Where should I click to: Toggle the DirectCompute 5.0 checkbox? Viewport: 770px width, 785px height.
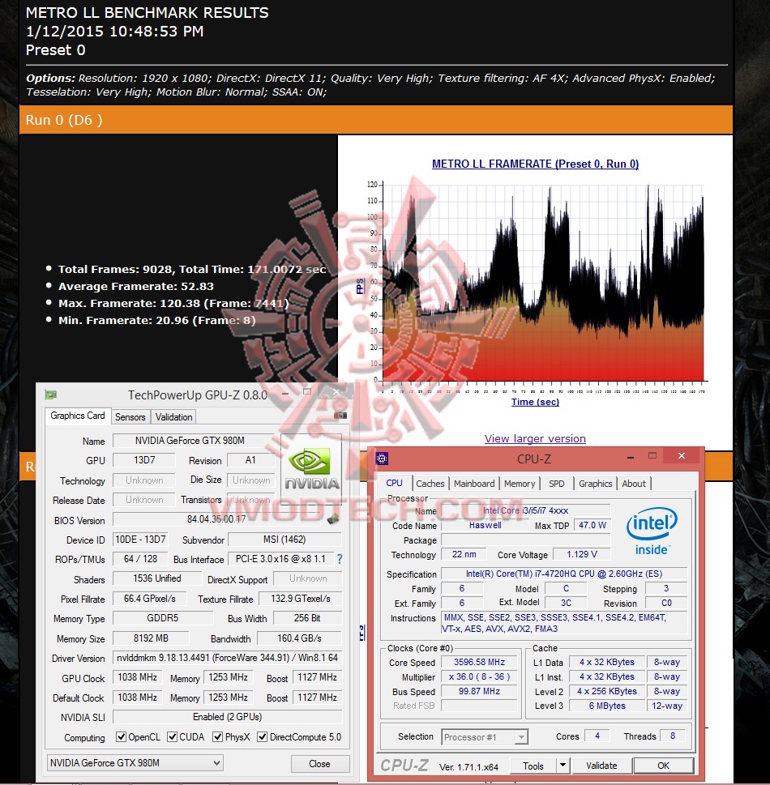(x=262, y=737)
